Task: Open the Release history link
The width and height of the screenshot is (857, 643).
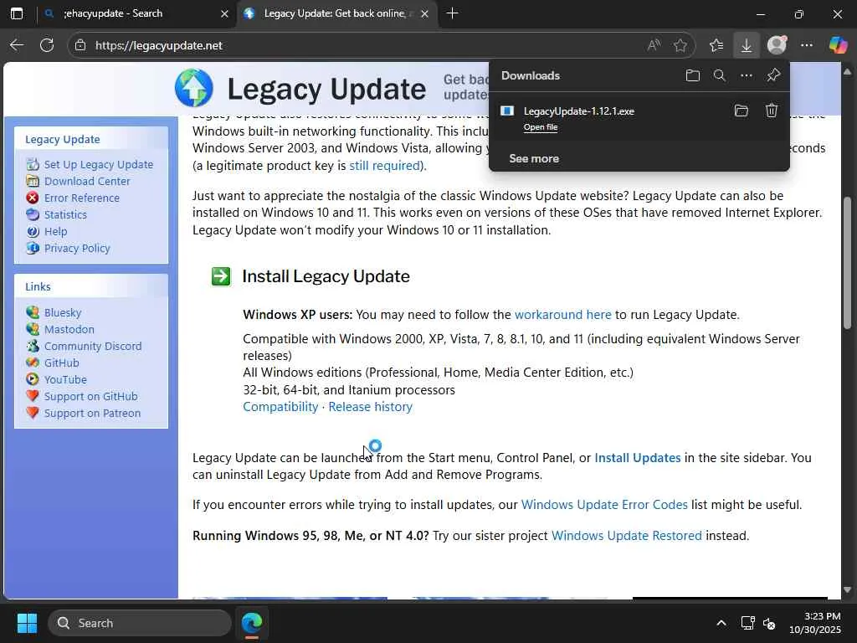Action: (371, 407)
